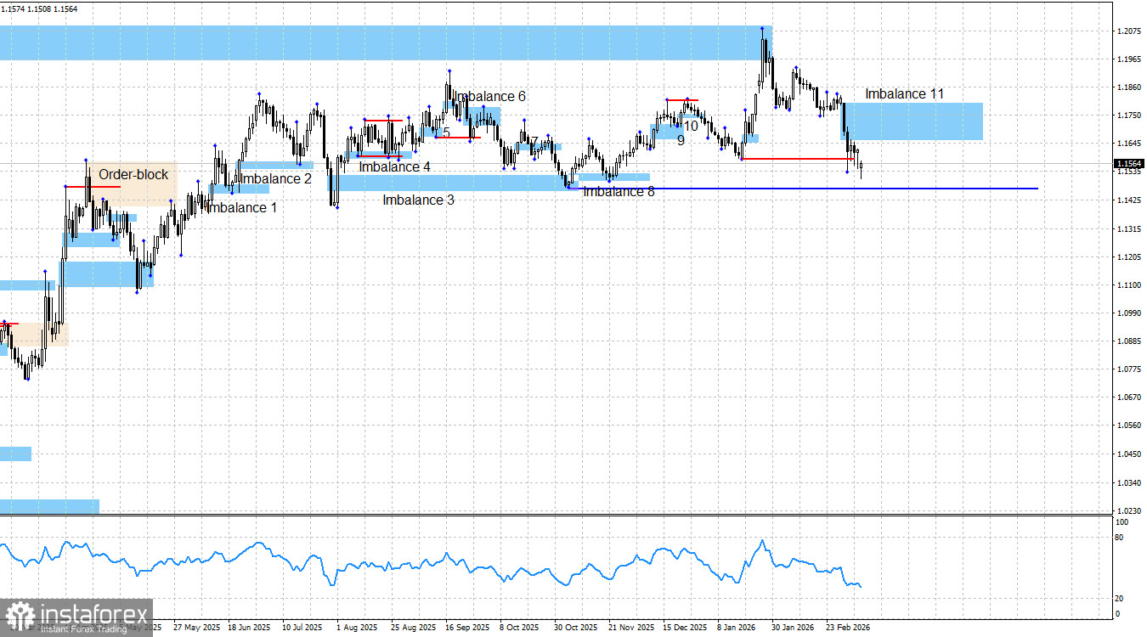Select the Order-block annotation label
Image resolution: width=1147 pixels, height=637 pixels.
(133, 175)
